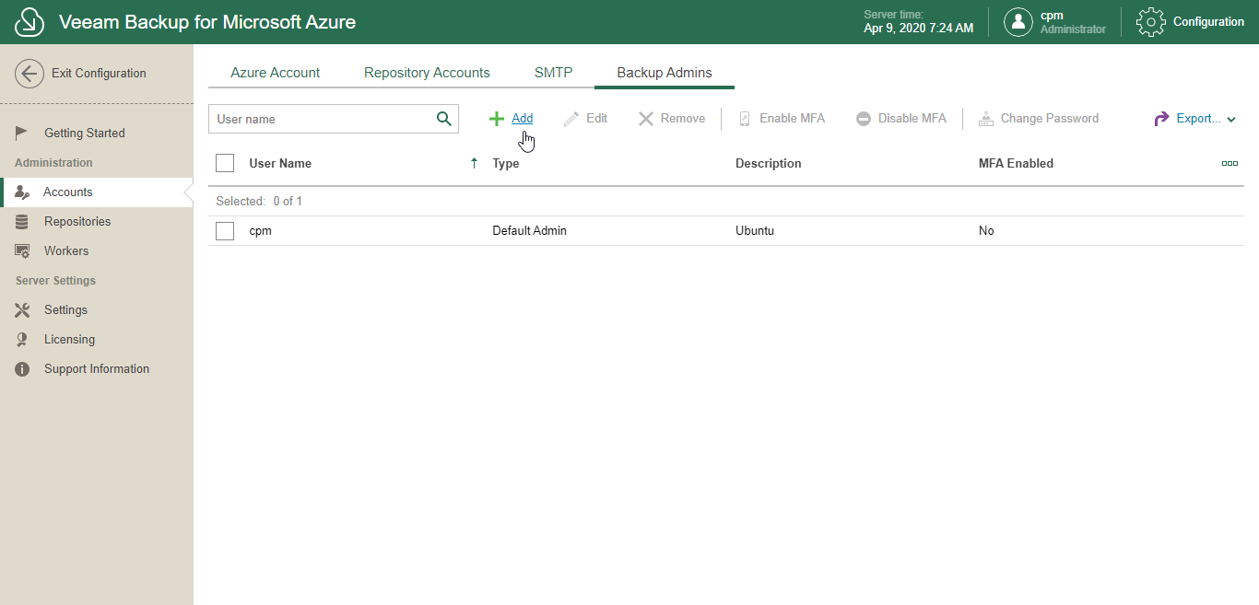Click Exit Configuration text
Screen dimensions: 1259x605
pos(99,73)
